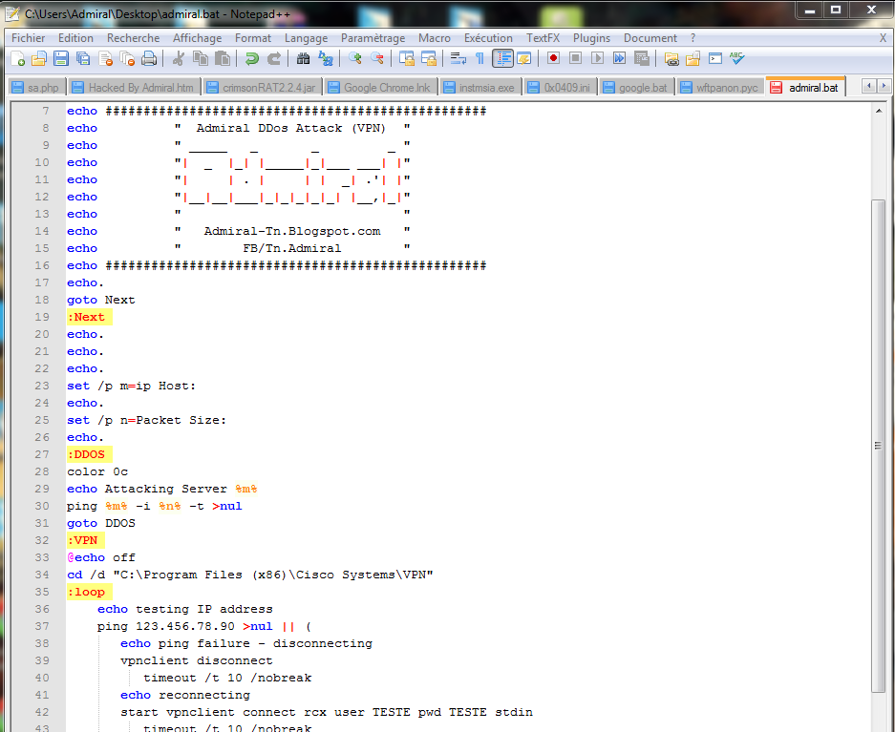
Task: Run macro multiple times icon
Action: tap(619, 59)
